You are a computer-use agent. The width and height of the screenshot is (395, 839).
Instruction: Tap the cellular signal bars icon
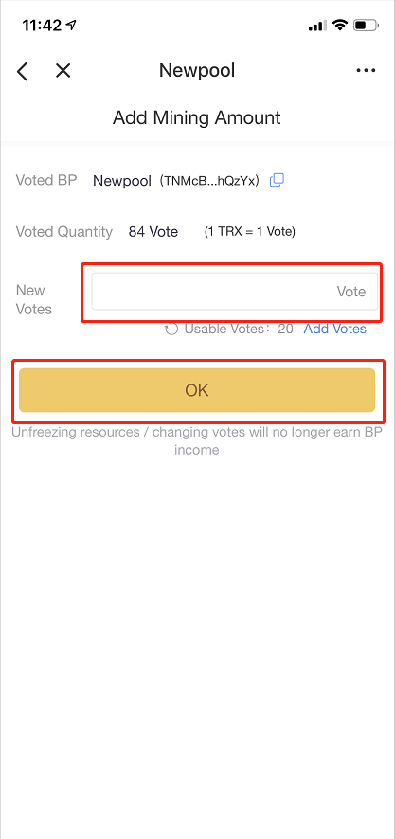317,26
